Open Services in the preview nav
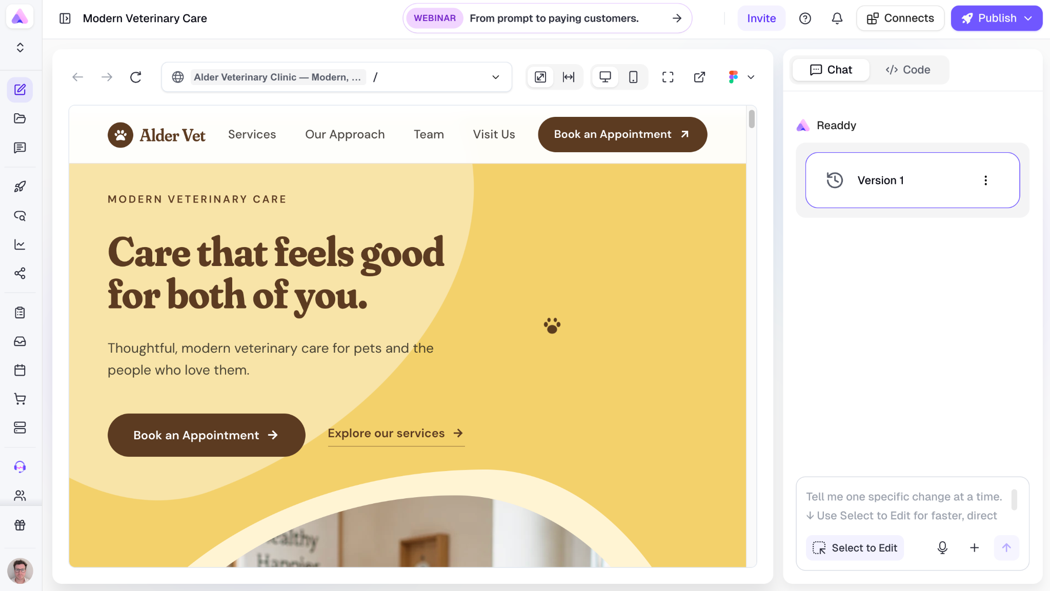This screenshot has height=591, width=1050. [252, 134]
